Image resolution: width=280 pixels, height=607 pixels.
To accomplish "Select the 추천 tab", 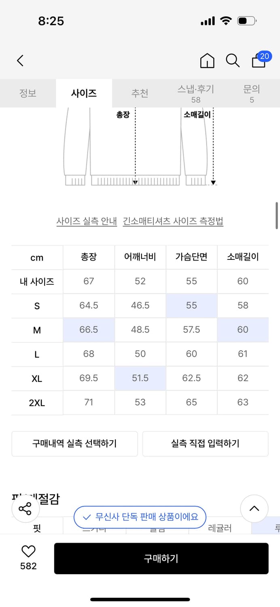I will tap(140, 93).
